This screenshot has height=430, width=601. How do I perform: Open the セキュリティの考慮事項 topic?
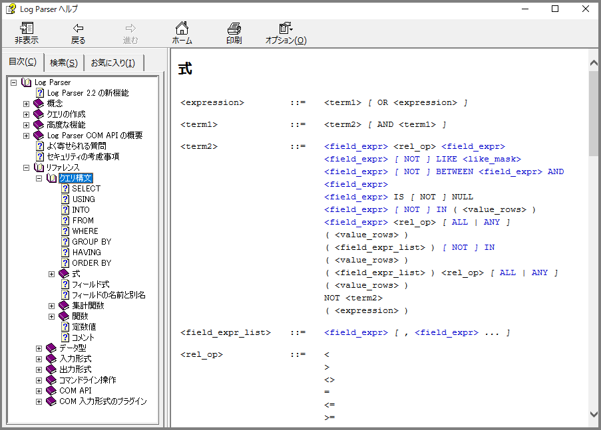point(83,157)
